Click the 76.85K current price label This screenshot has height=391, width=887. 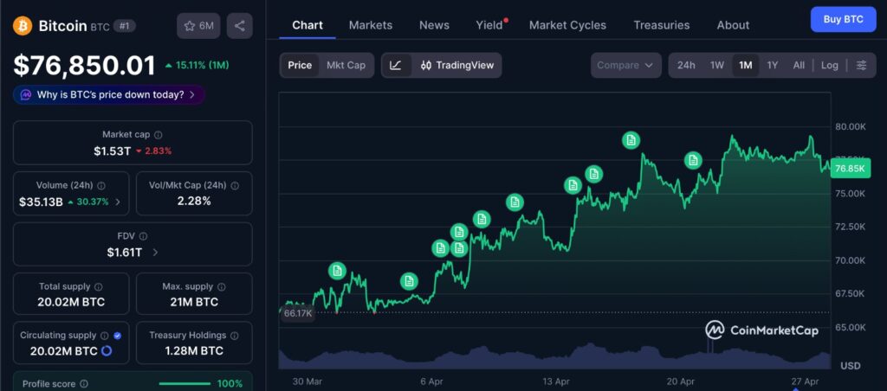click(x=851, y=169)
